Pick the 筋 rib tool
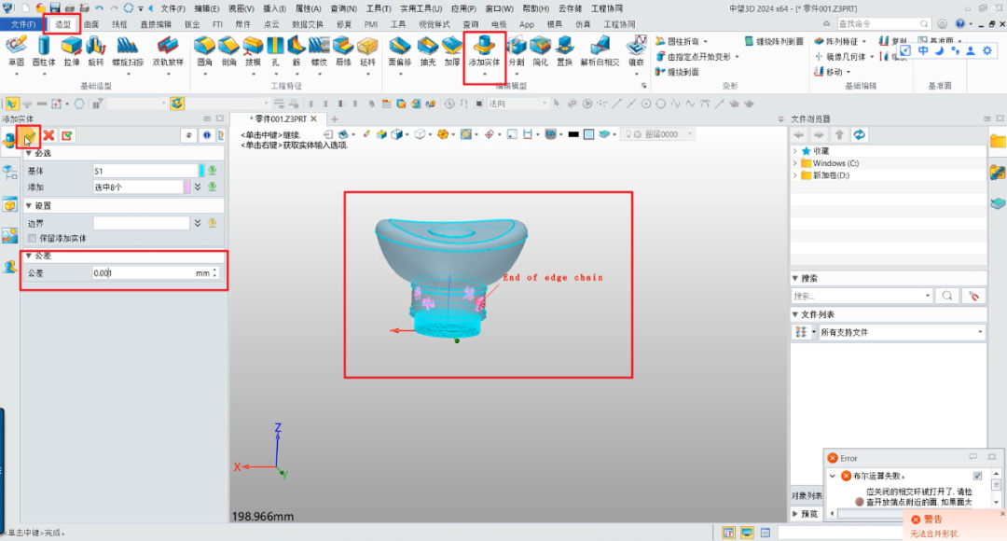 point(297,51)
